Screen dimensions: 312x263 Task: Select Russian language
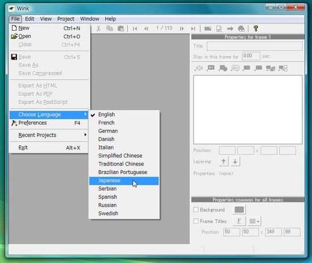124,205
